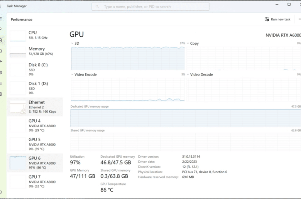Viewport: 301px width, 199px height.
Task: Click PCI bus 71, device 0, function 0
Action: (205, 172)
